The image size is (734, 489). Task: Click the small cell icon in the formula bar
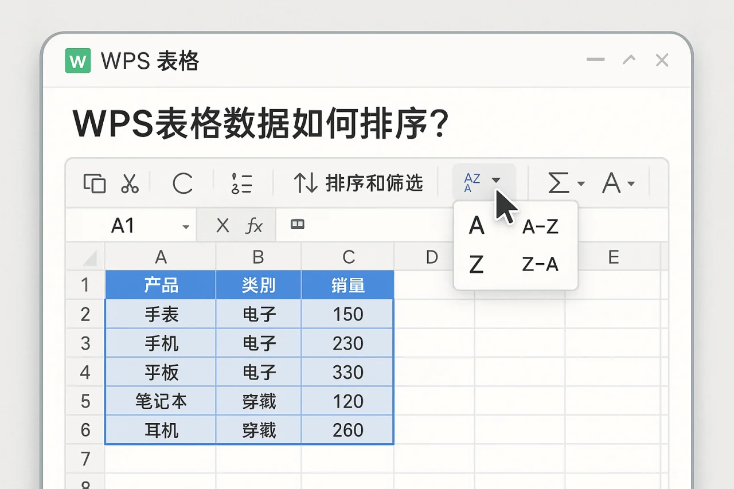[x=298, y=225]
